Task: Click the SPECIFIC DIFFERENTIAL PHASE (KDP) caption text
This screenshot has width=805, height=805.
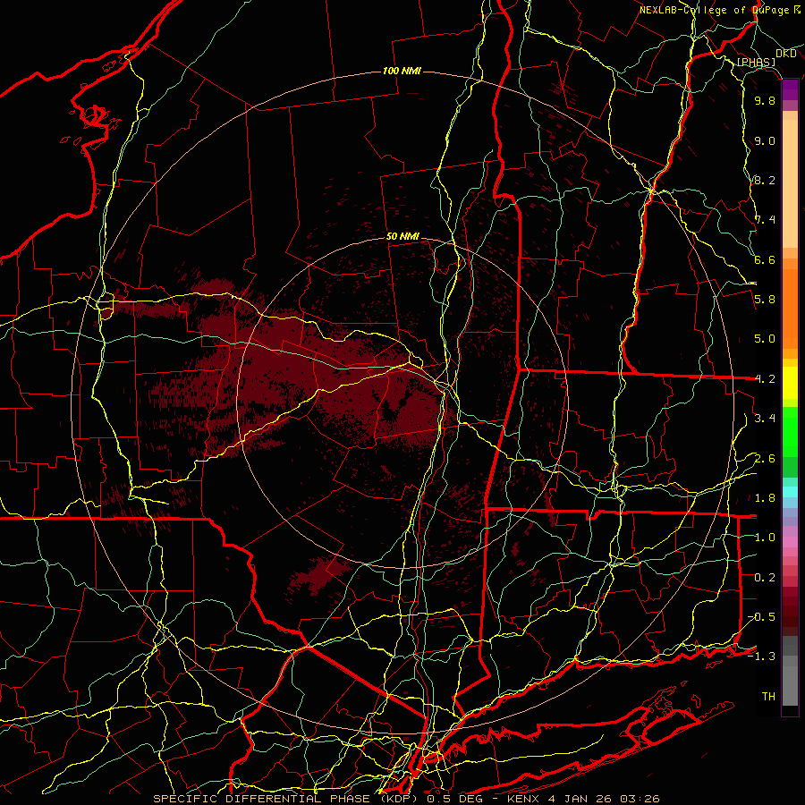Action: 286,799
